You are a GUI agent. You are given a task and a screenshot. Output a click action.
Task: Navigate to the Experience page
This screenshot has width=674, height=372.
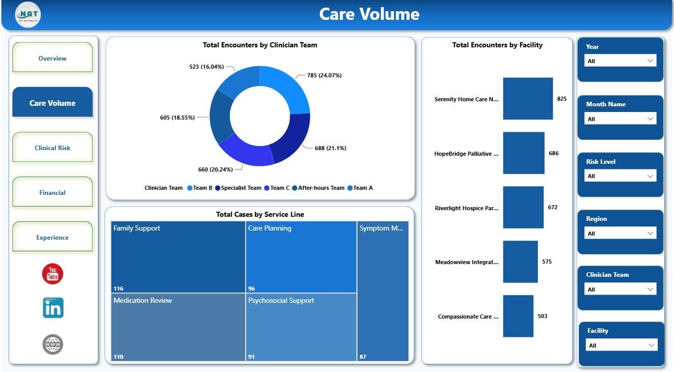point(53,237)
